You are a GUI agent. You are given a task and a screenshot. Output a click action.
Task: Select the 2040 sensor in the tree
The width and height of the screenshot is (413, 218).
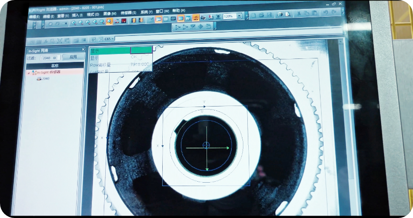(x=43, y=79)
